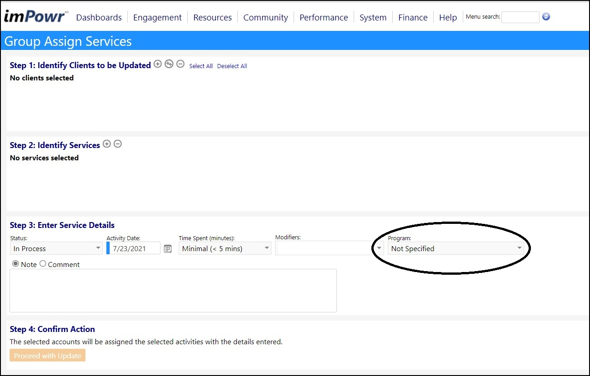Click the Step 3: Enter Service Details heading
The width and height of the screenshot is (590, 376).
62,225
